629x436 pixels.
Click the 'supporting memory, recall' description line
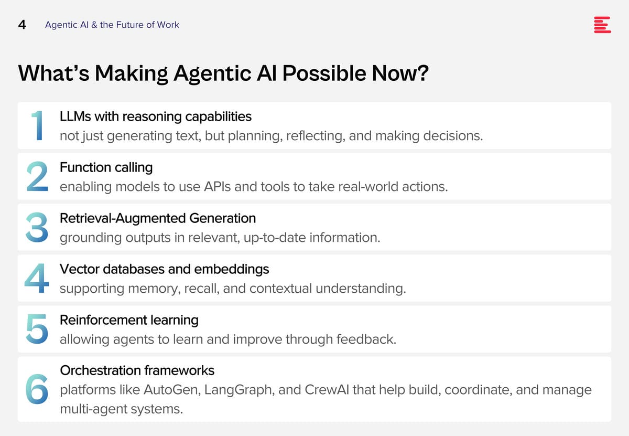click(233, 289)
